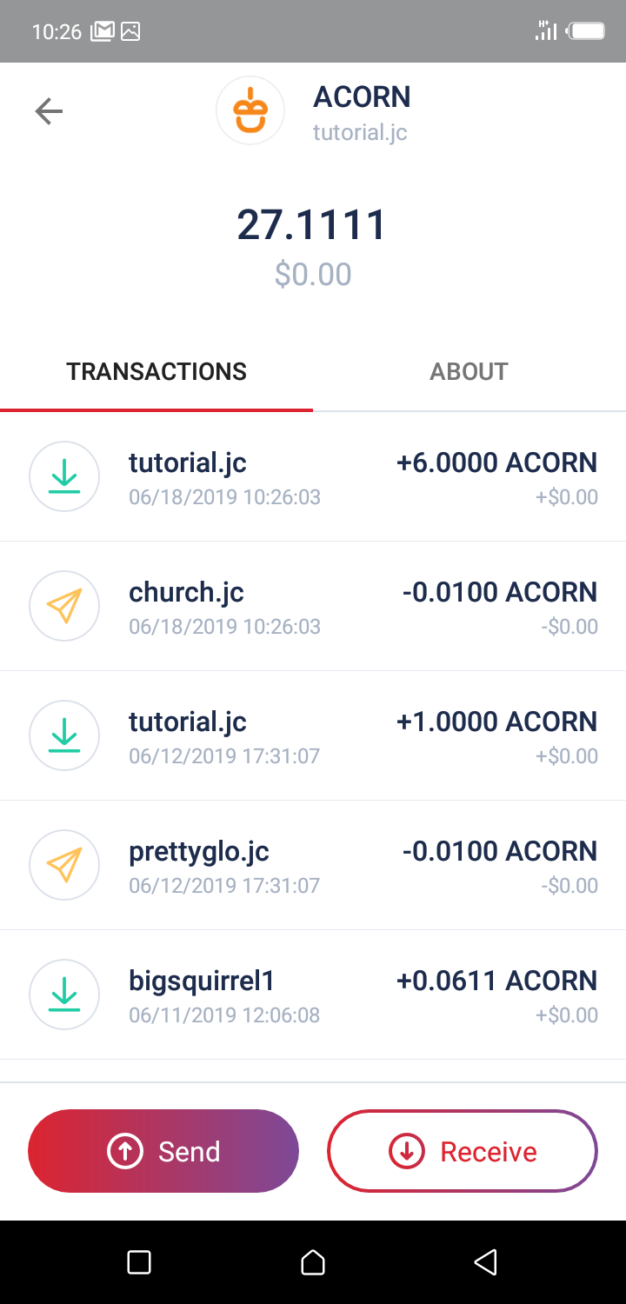The image size is (626, 1304).
Task: Tap the +6.0000 ACORN amount
Action: (496, 463)
